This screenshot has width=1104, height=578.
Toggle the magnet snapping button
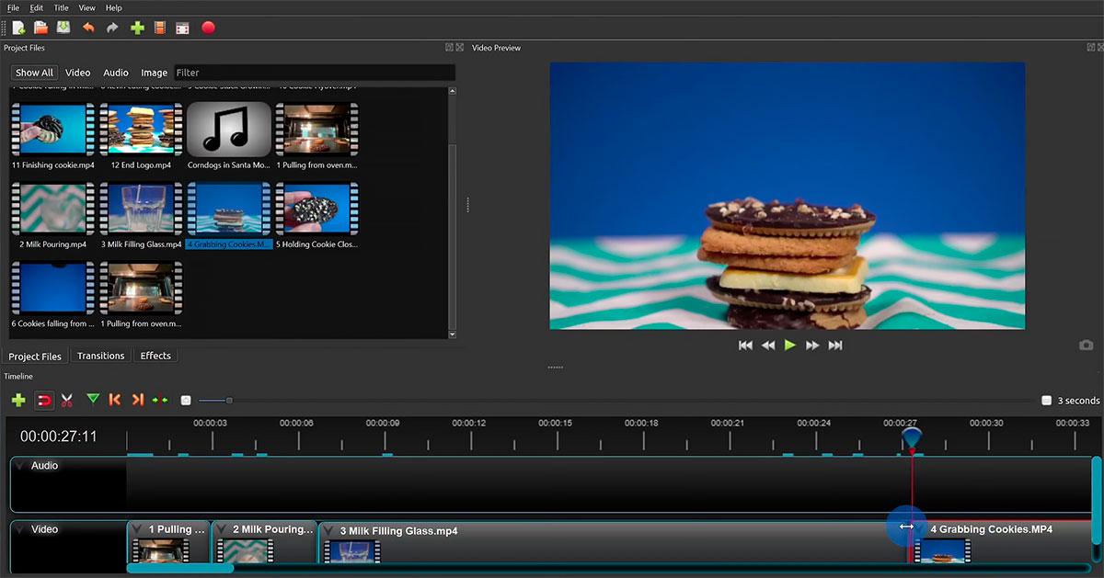tap(43, 400)
